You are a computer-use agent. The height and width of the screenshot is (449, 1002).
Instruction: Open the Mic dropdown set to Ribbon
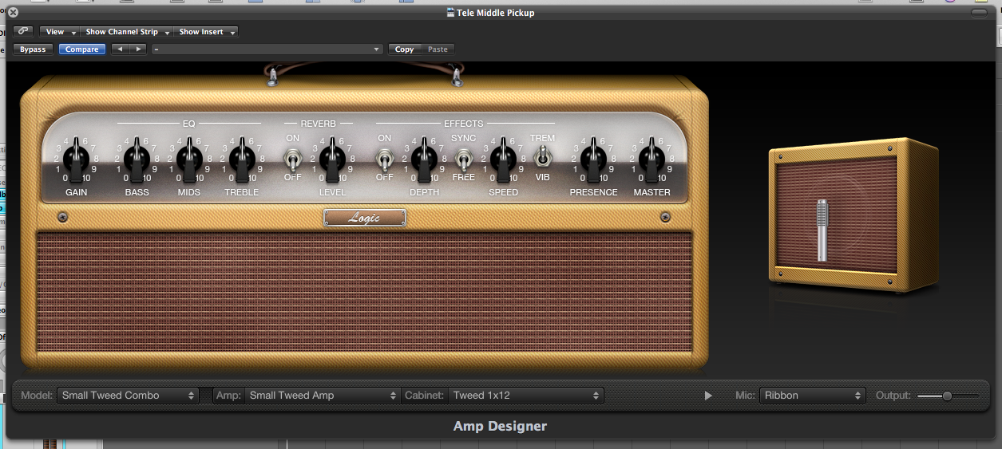click(x=812, y=396)
